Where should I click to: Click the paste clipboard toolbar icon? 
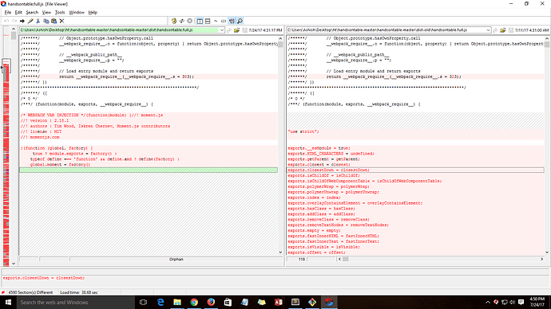[54, 21]
